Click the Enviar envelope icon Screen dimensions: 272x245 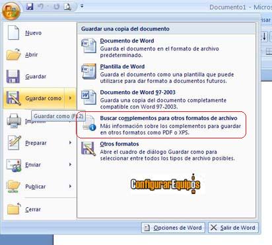point(14,165)
